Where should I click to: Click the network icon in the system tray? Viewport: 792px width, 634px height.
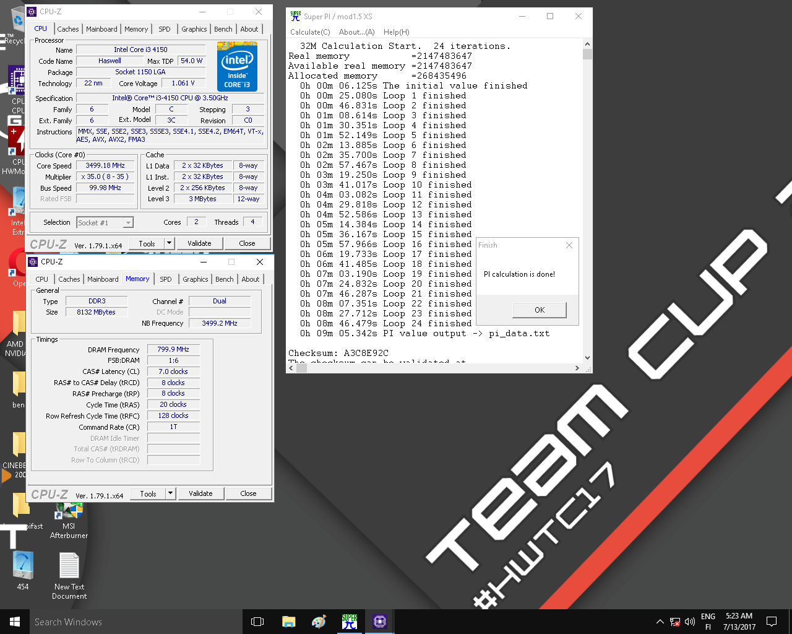pyautogui.click(x=675, y=622)
